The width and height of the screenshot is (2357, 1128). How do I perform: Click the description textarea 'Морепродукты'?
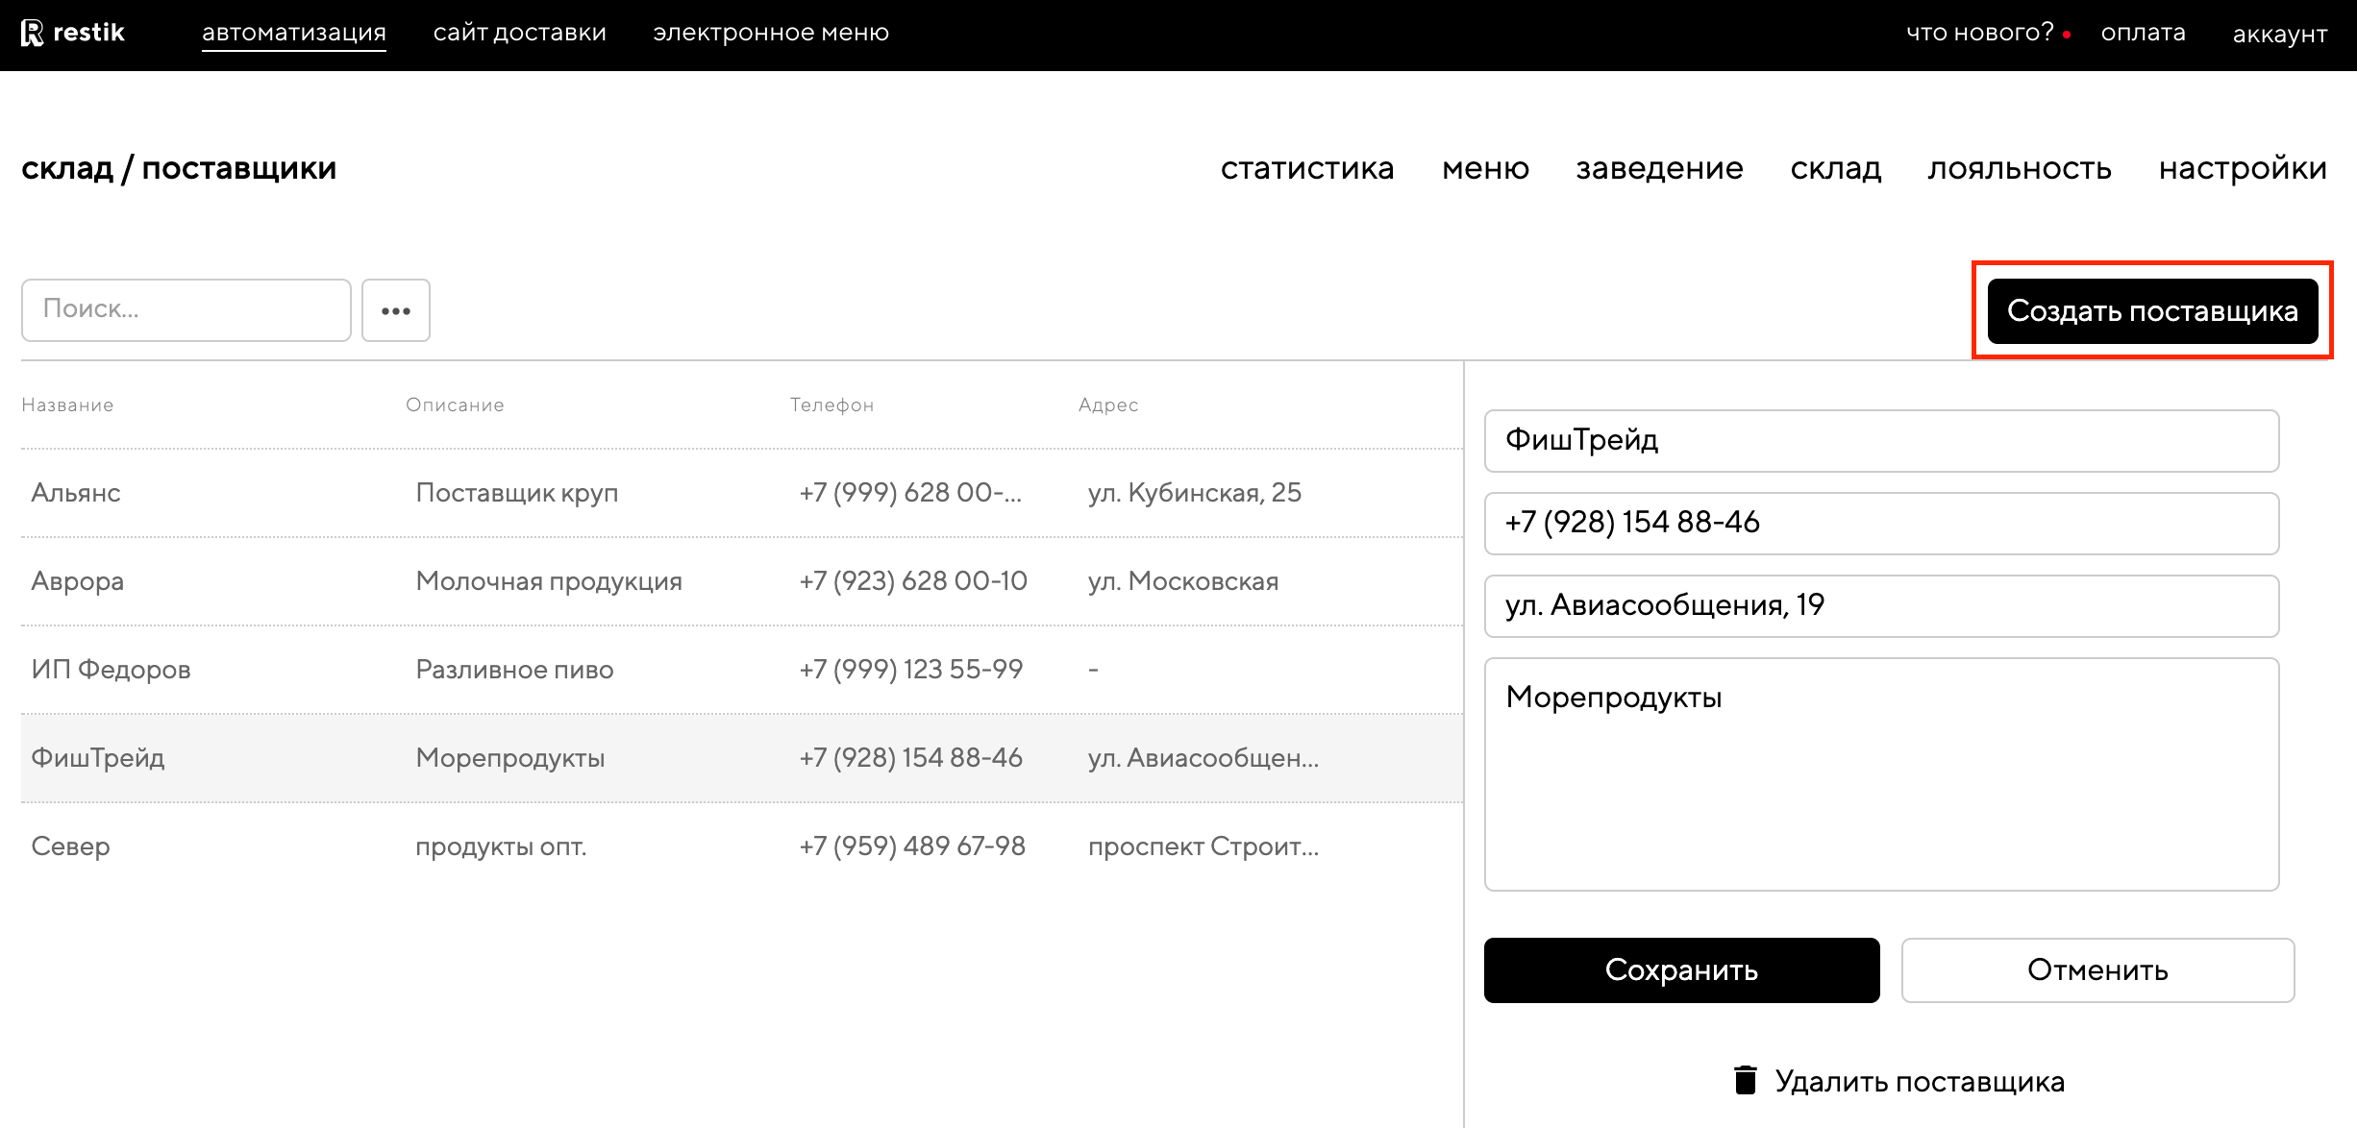(1881, 773)
